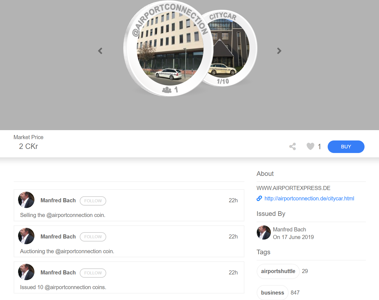Click the 22h timestamp on Selling post
The width and height of the screenshot is (379, 300).
(233, 200)
